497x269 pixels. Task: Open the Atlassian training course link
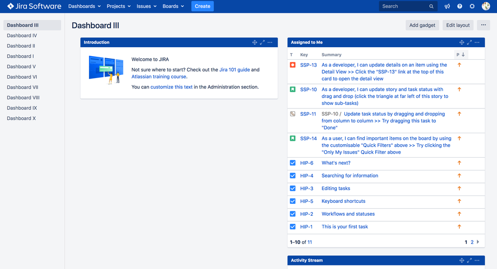(x=159, y=77)
